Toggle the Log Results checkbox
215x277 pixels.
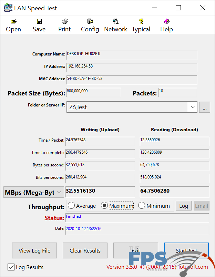(11, 267)
